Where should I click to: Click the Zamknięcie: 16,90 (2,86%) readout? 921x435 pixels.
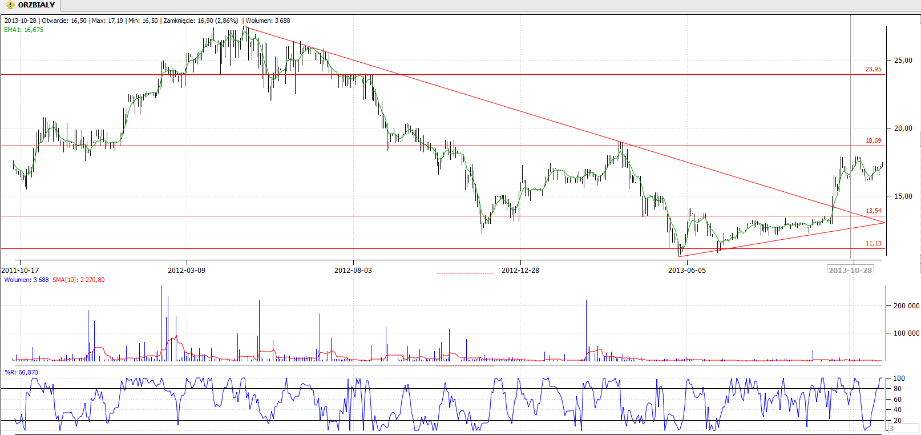pyautogui.click(x=201, y=21)
